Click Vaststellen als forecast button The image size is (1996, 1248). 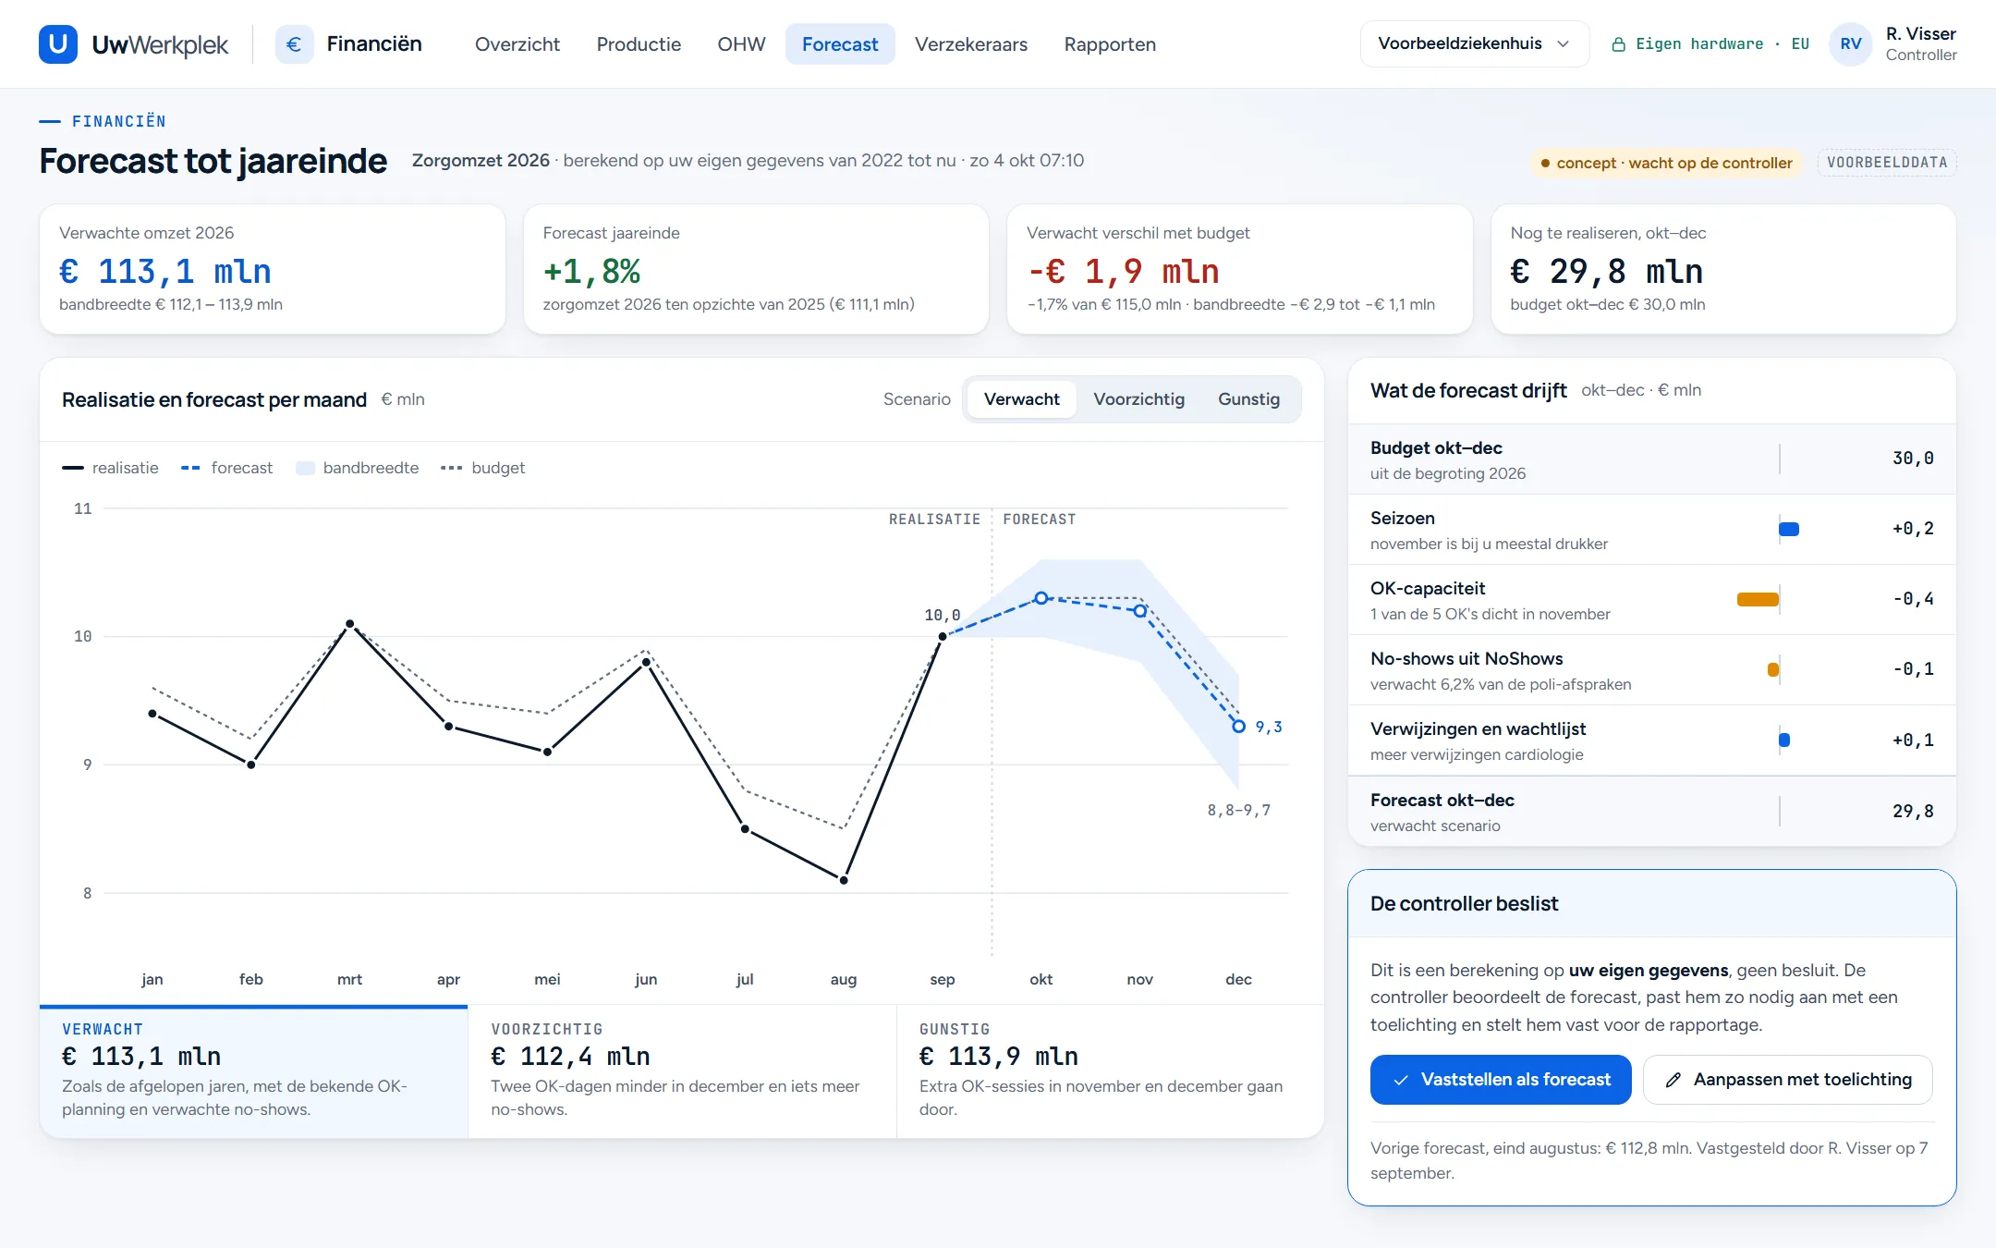[x=1501, y=1080]
